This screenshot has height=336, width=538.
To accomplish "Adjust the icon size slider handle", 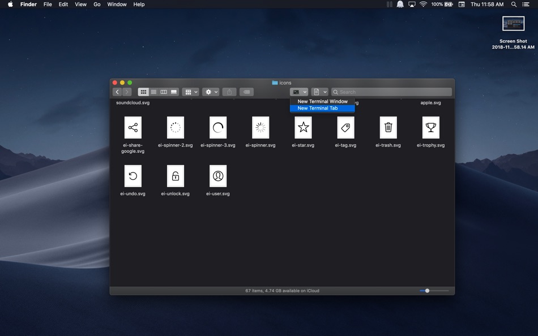I will point(427,291).
